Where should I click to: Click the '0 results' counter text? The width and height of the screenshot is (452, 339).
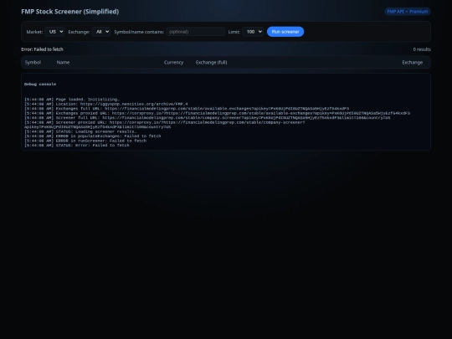pyautogui.click(x=422, y=49)
